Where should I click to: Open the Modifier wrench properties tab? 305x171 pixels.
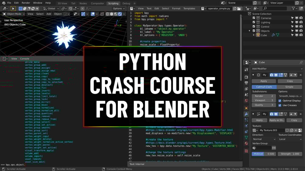point(246,114)
